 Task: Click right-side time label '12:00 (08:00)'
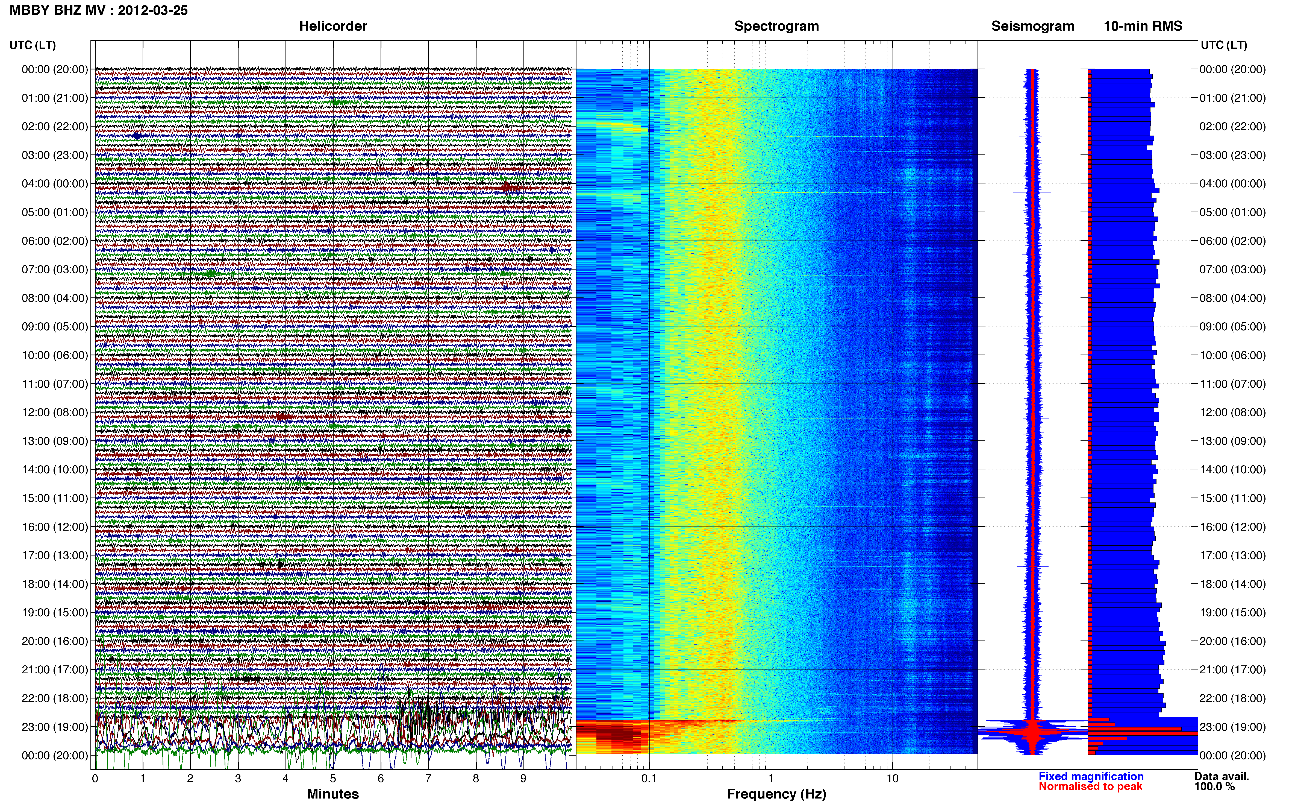coord(1232,413)
